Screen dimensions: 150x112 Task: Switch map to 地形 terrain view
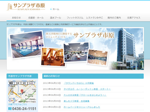point(24,83)
